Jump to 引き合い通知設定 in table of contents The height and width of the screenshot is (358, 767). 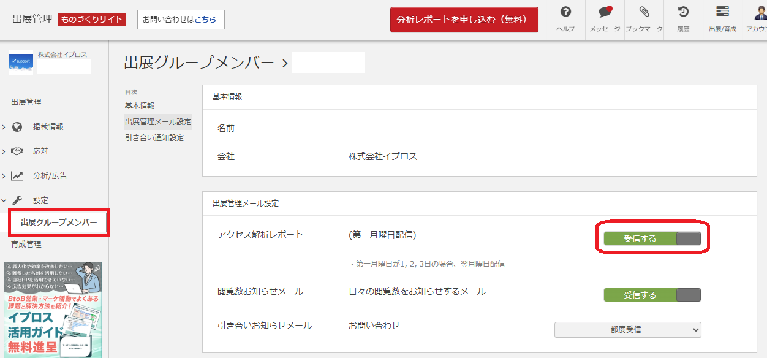click(154, 138)
